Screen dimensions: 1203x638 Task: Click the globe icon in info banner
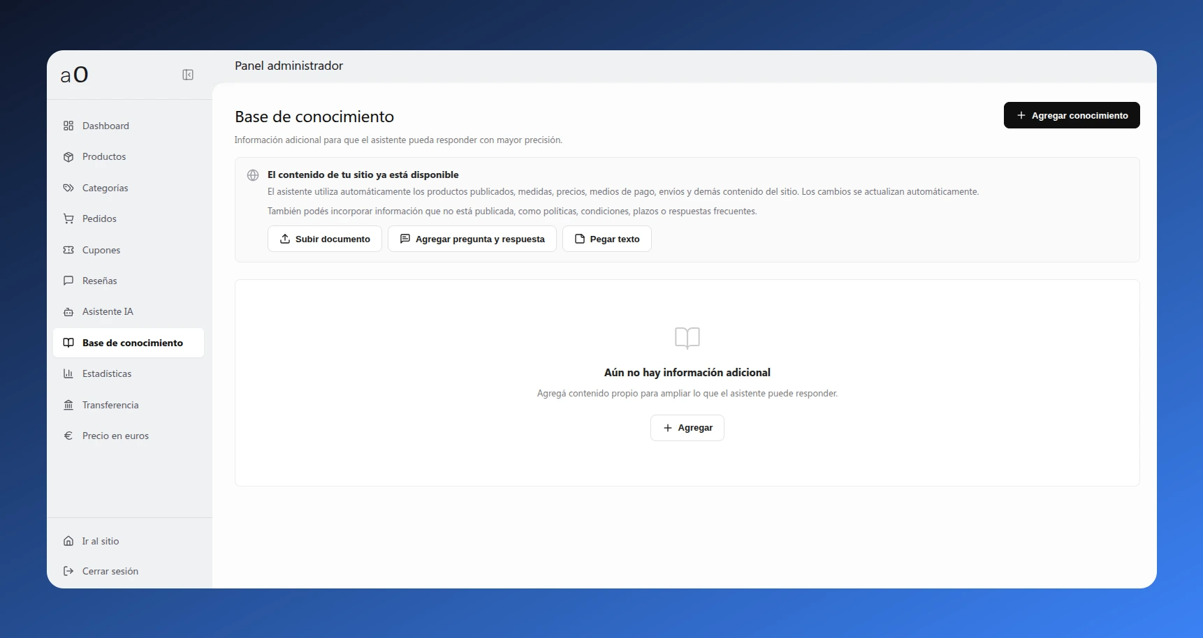click(x=253, y=175)
